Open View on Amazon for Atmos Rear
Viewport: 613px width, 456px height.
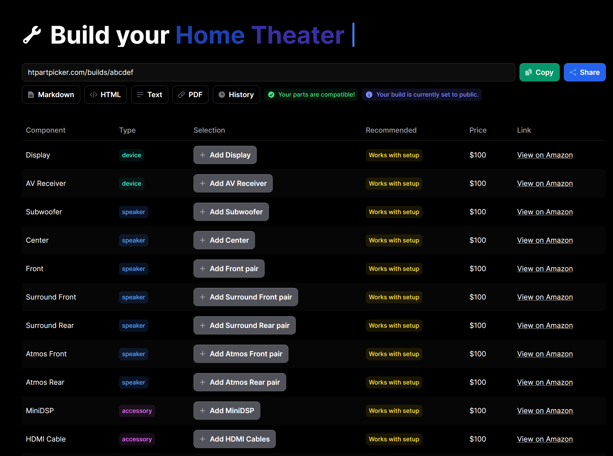pyautogui.click(x=545, y=382)
